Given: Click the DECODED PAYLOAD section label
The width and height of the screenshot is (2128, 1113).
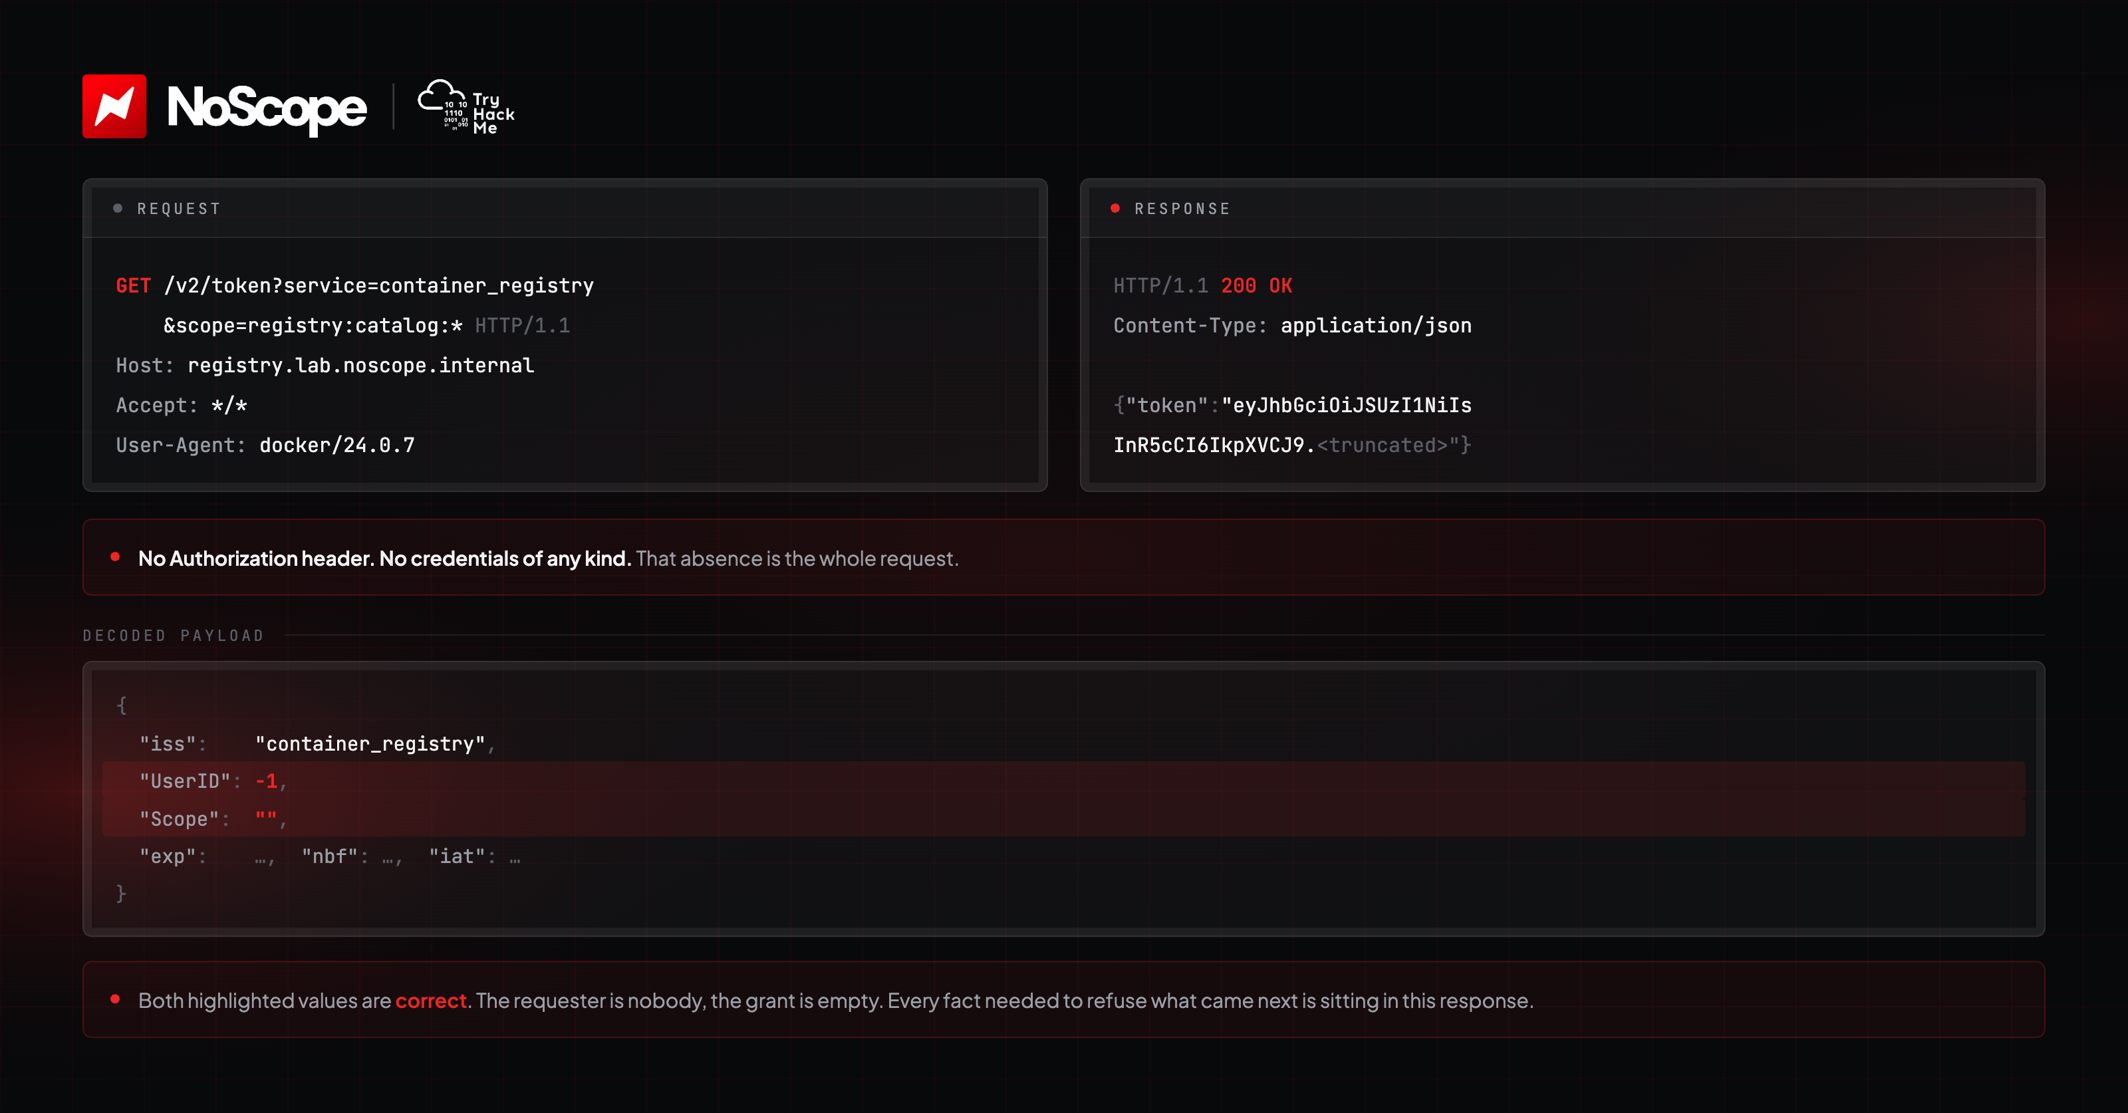Looking at the screenshot, I should pos(174,636).
